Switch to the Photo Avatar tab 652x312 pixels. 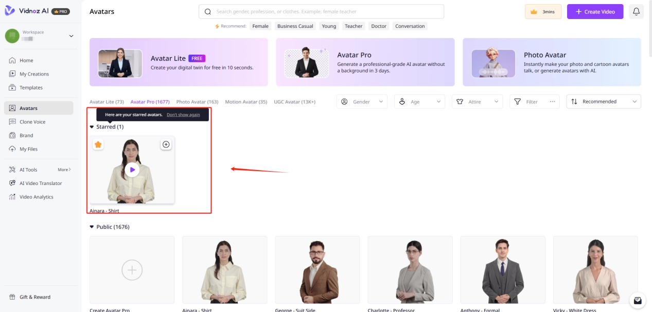click(x=197, y=102)
